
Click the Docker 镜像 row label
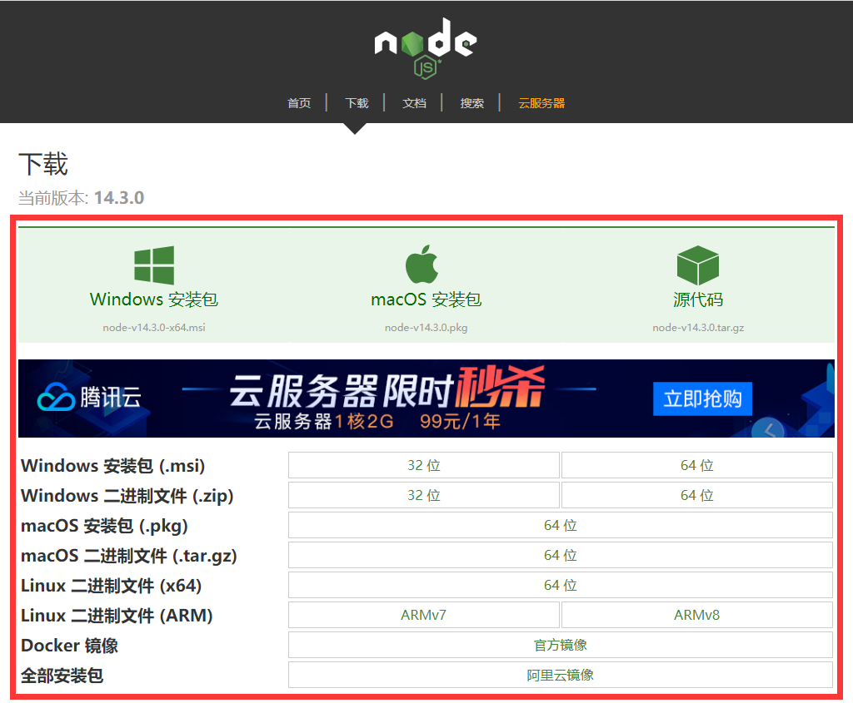pyautogui.click(x=69, y=645)
